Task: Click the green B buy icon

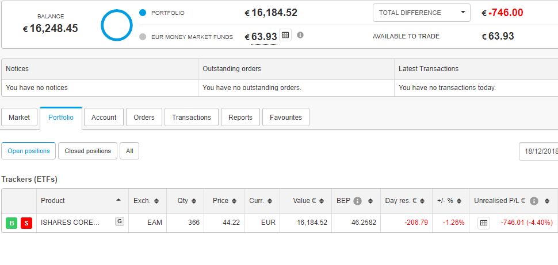Action: pos(12,223)
